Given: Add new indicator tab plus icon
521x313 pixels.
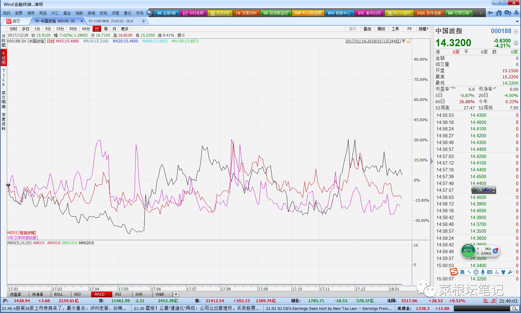Looking at the screenshot, I should [x=176, y=294].
